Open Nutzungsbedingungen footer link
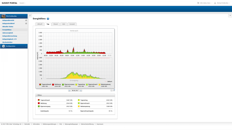The height and width of the screenshot is (130, 232). (x=71, y=124)
